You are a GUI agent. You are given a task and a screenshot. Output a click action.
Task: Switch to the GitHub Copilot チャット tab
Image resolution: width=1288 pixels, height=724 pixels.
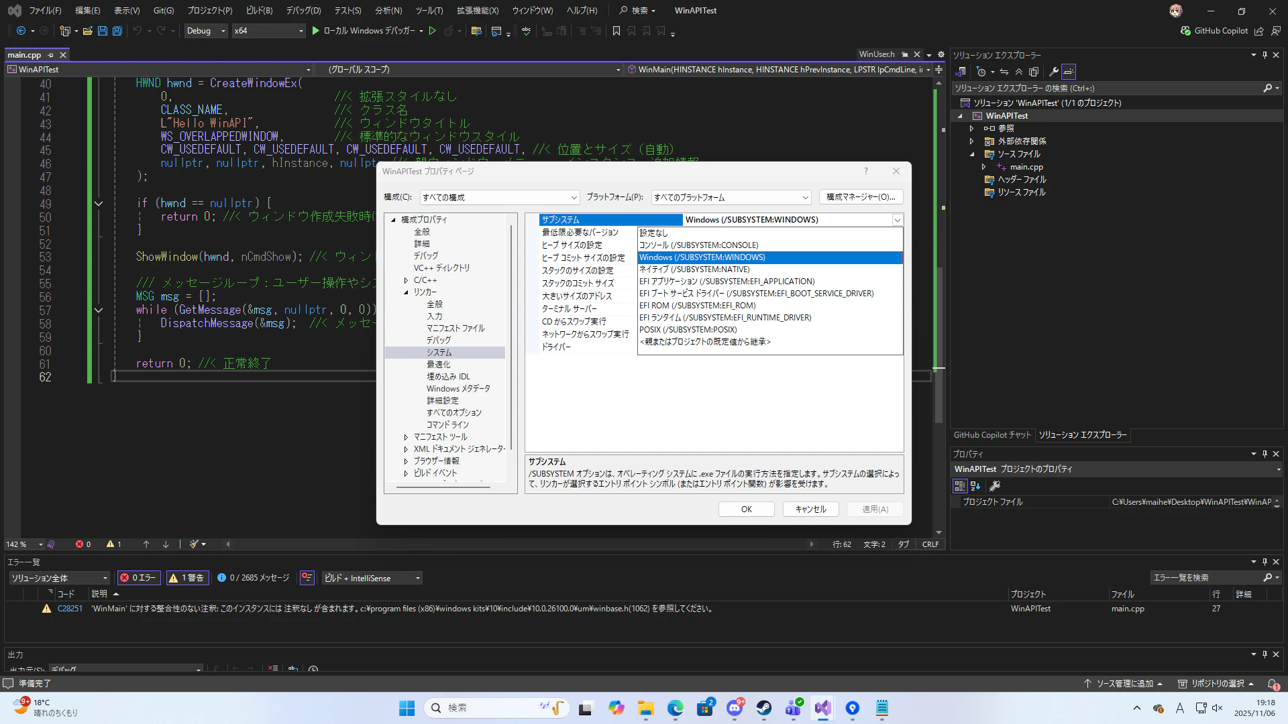pyautogui.click(x=992, y=435)
